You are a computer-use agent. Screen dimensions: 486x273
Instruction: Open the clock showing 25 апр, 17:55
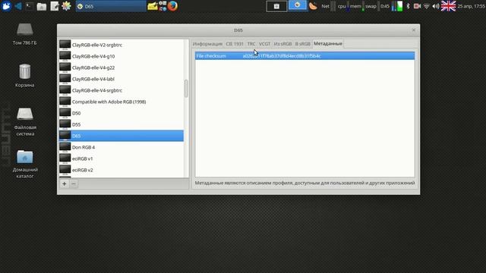click(x=471, y=6)
